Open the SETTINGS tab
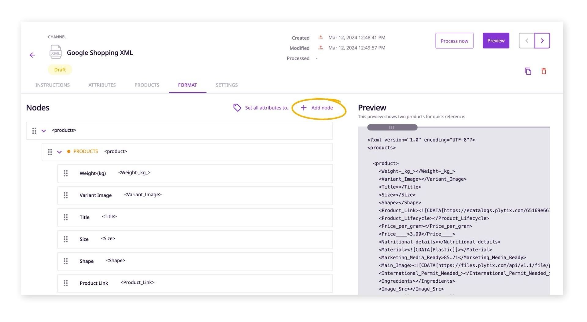Screen dimensions: 587x322 click(x=227, y=85)
